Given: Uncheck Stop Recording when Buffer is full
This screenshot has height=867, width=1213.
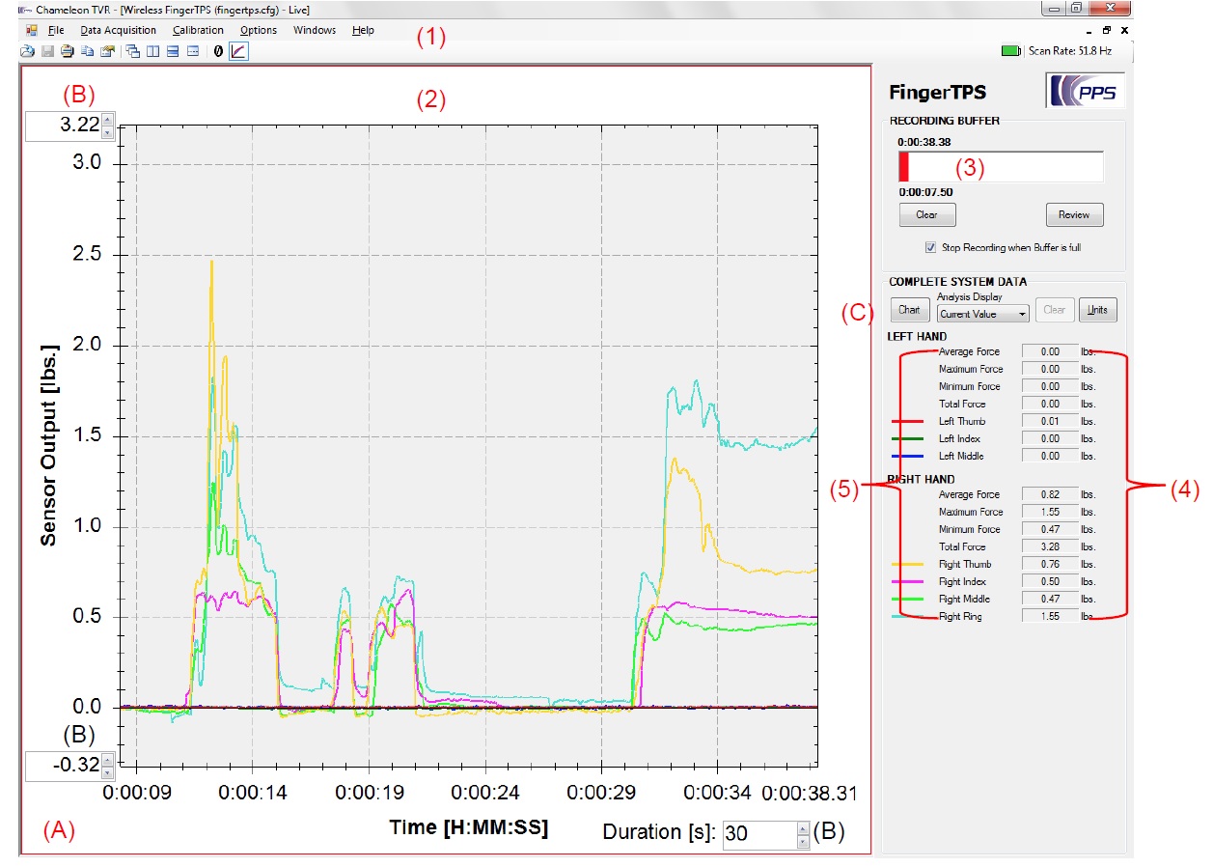Looking at the screenshot, I should coord(930,247).
